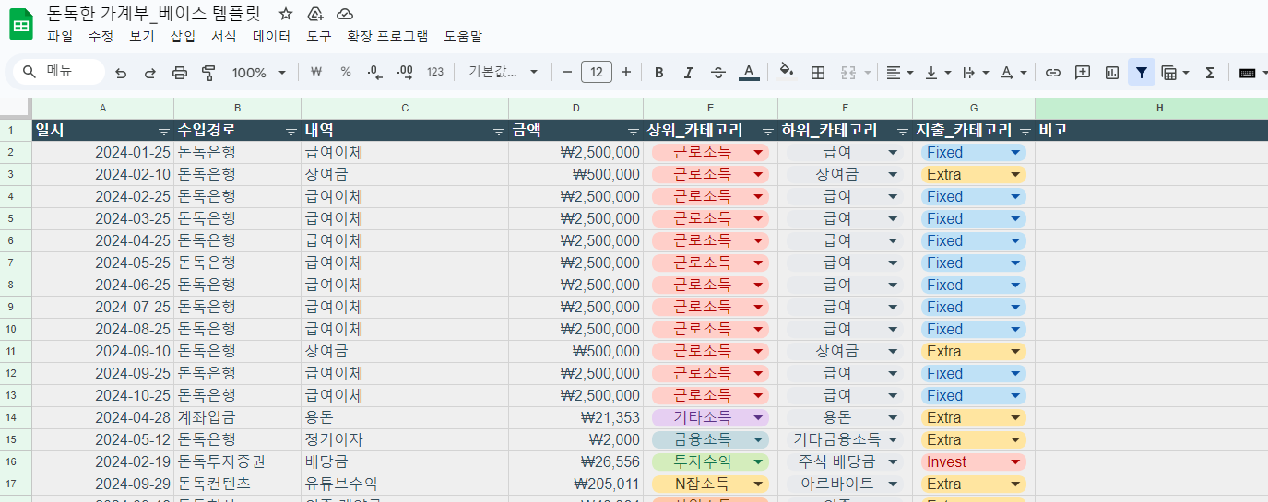Open the 확장 프로그램 menu
This screenshot has height=502, width=1268.
point(387,37)
